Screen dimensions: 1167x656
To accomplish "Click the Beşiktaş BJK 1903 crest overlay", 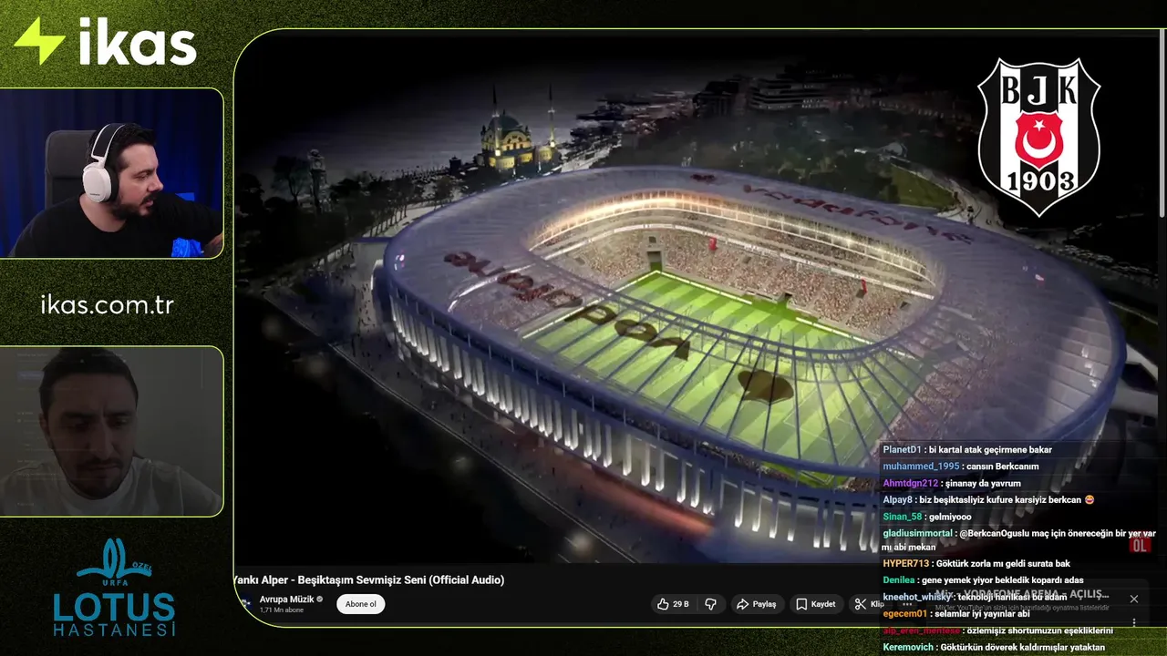I will (x=1038, y=136).
